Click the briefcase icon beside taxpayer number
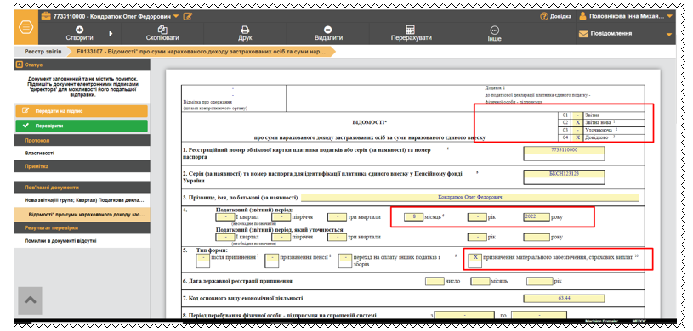The height and width of the screenshot is (331, 693). (x=46, y=16)
